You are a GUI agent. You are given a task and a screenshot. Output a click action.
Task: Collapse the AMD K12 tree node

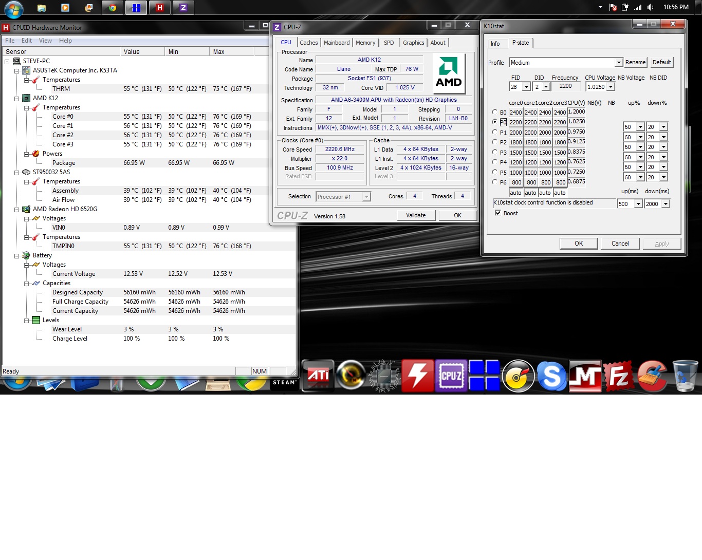17,98
